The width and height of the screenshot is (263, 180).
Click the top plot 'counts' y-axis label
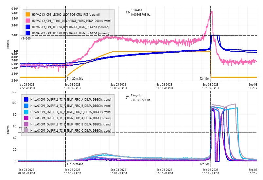(x=8, y=44)
